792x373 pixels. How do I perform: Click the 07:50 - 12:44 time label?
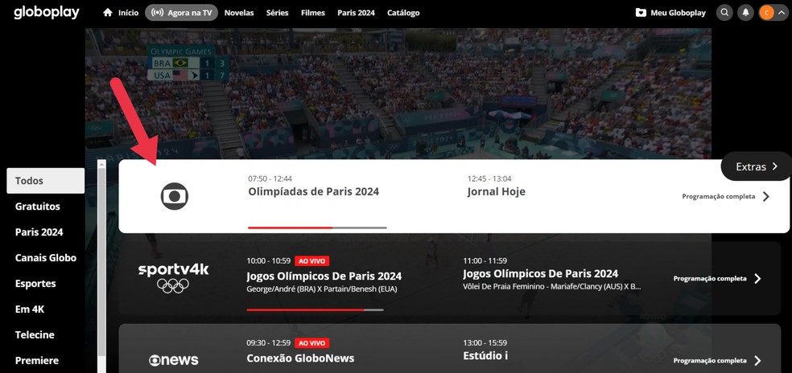pos(270,178)
